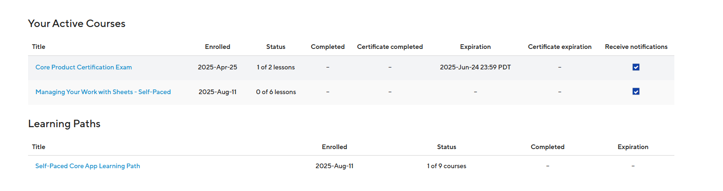Select the 2025-Jun-24 23:59 PDT expiration cell

(476, 67)
